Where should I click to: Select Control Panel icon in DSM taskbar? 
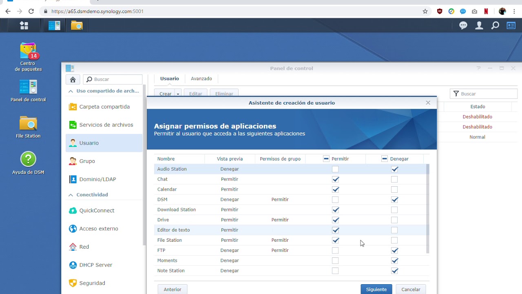(x=54, y=25)
